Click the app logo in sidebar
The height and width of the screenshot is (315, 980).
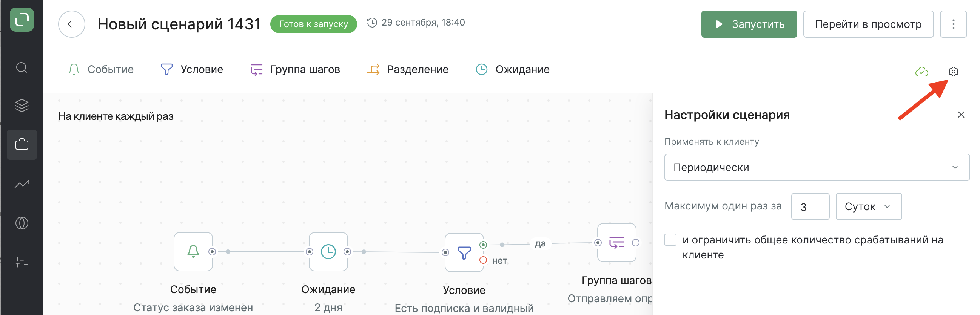point(22,19)
